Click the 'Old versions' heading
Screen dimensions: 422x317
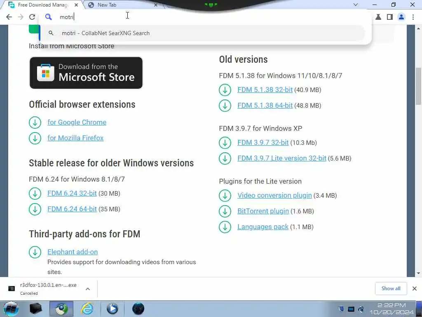pos(243,59)
